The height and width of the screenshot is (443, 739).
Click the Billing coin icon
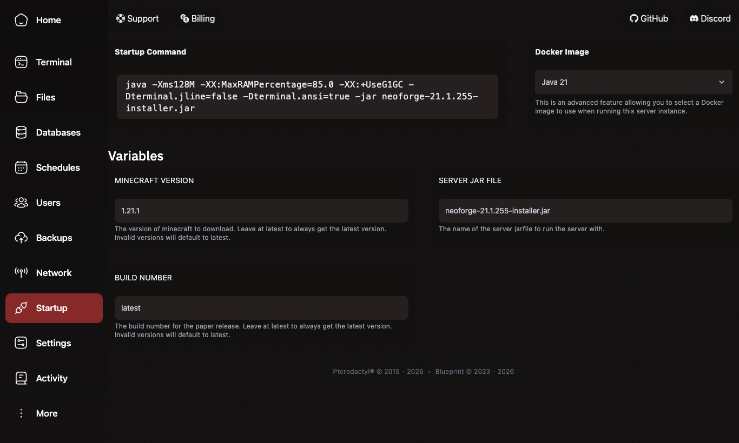184,18
